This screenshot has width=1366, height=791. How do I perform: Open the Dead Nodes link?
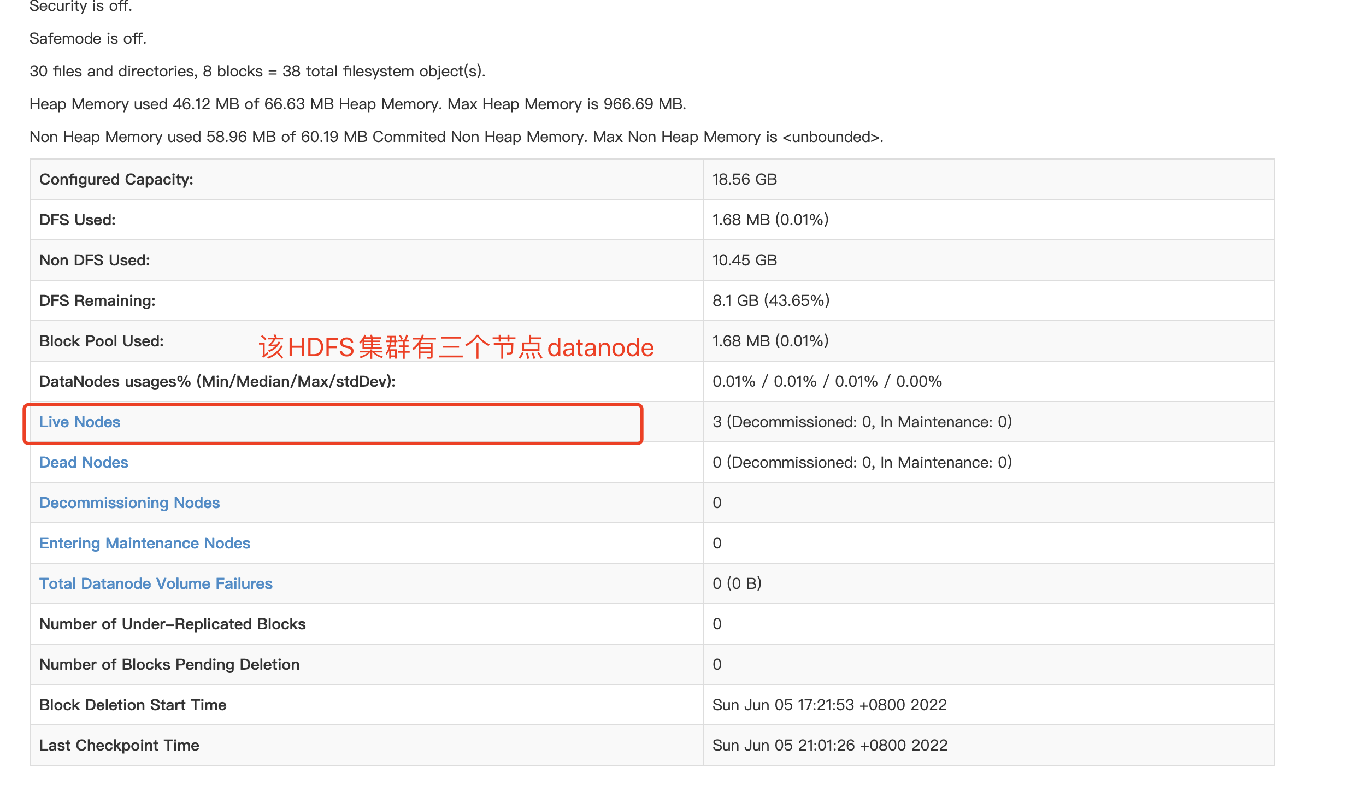pos(84,462)
